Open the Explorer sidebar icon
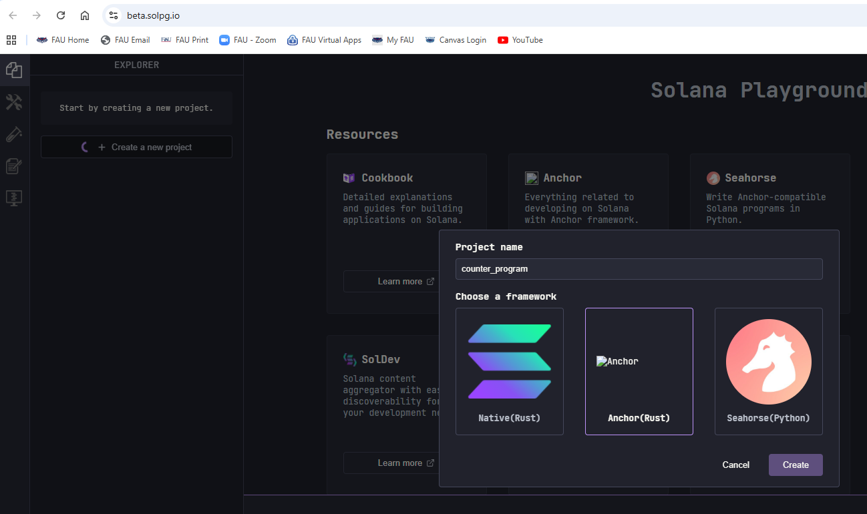The image size is (867, 514). 14,69
